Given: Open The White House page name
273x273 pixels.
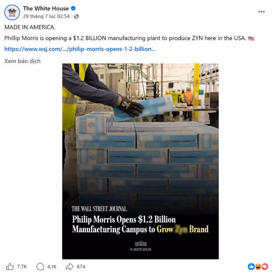Looking at the screenshot, I should point(46,8).
